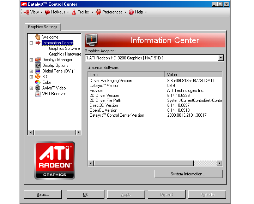
Task: Open the Graphics Adapter dropdown arrow
Action: tap(220, 58)
